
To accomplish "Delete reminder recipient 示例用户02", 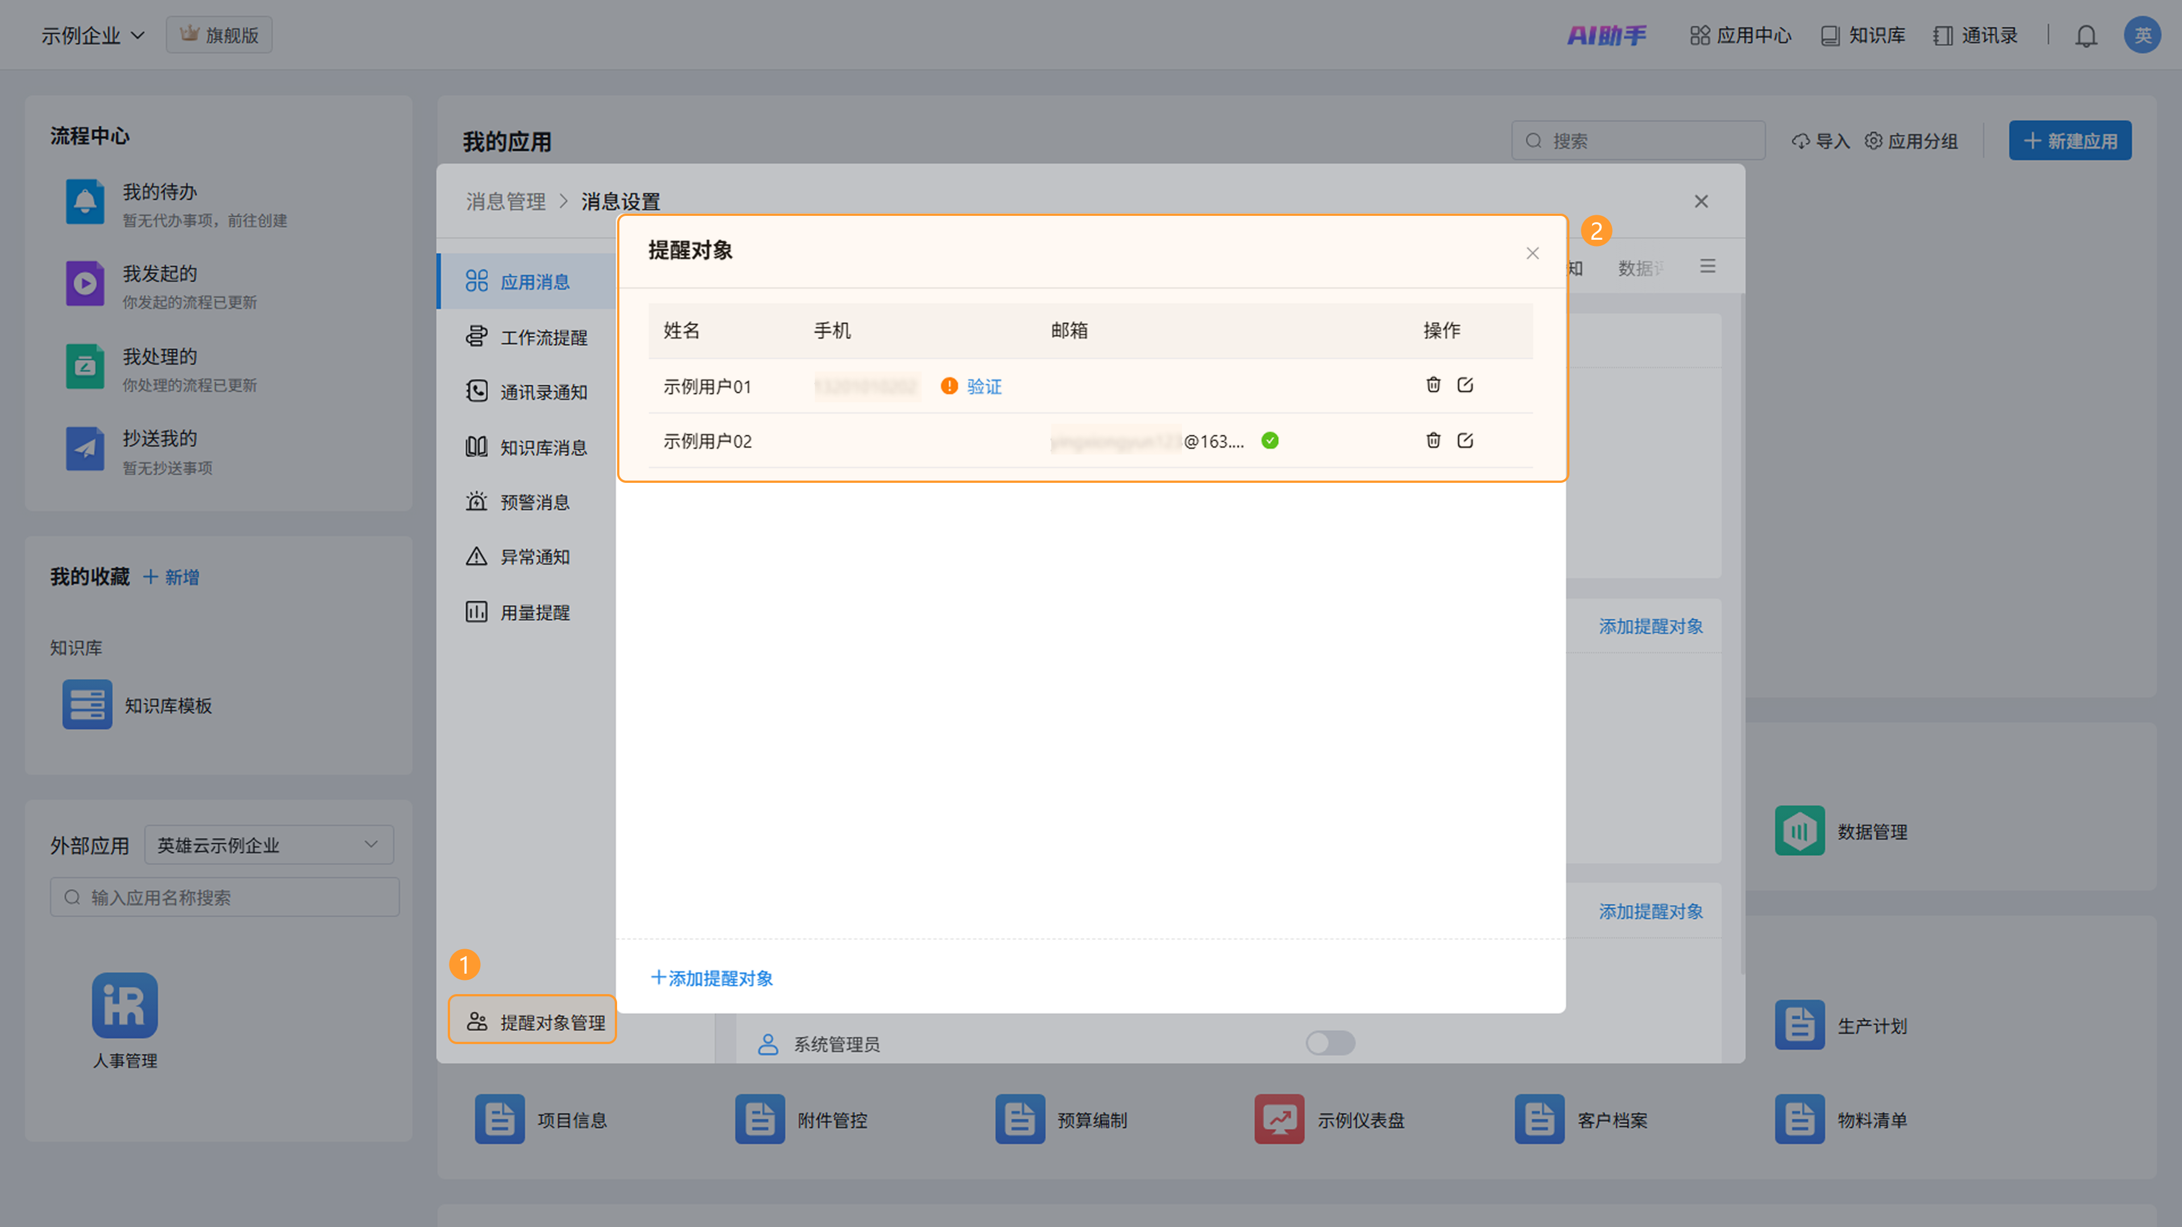I will tap(1433, 440).
